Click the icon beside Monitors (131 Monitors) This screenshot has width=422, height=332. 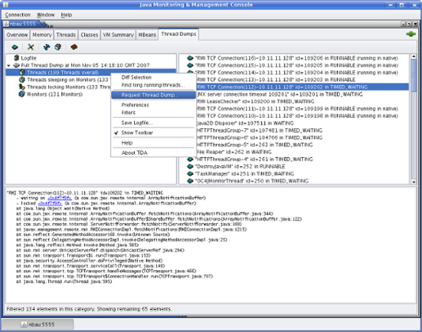22,94
